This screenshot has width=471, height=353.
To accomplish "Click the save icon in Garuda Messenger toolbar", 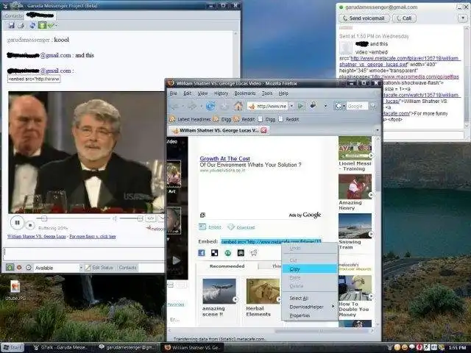I will pos(12,26).
